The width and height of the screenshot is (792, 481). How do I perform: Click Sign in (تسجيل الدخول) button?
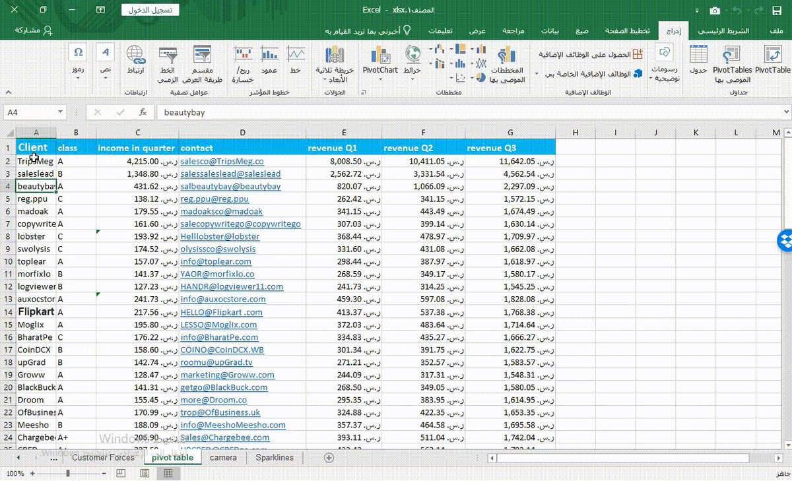(149, 10)
